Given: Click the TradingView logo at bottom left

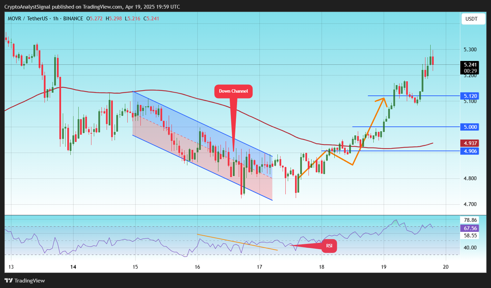Looking at the screenshot, I should click(24, 280).
